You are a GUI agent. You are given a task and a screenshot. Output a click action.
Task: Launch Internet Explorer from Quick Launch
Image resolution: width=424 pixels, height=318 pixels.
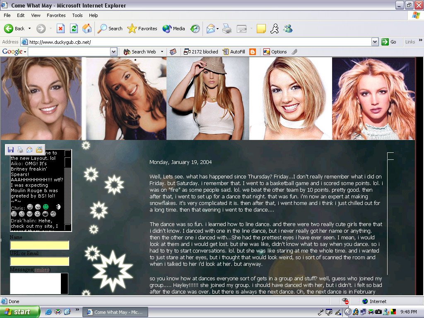click(48, 312)
